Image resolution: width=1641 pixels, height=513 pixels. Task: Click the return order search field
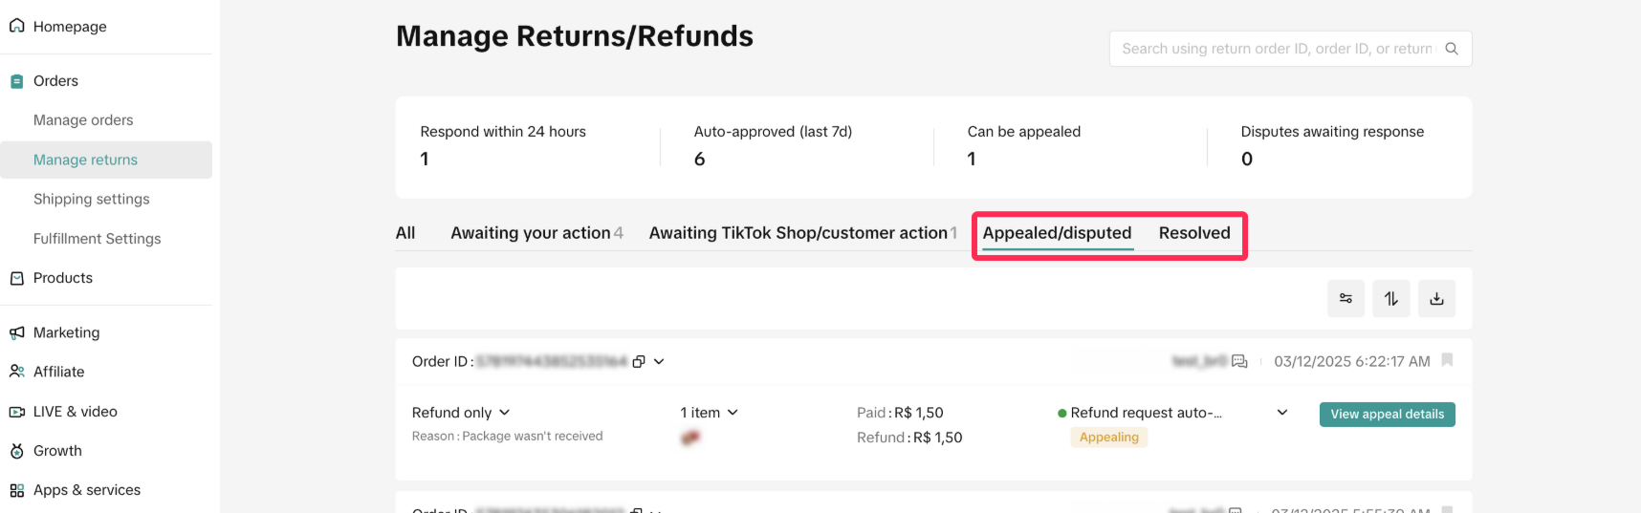(x=1276, y=49)
